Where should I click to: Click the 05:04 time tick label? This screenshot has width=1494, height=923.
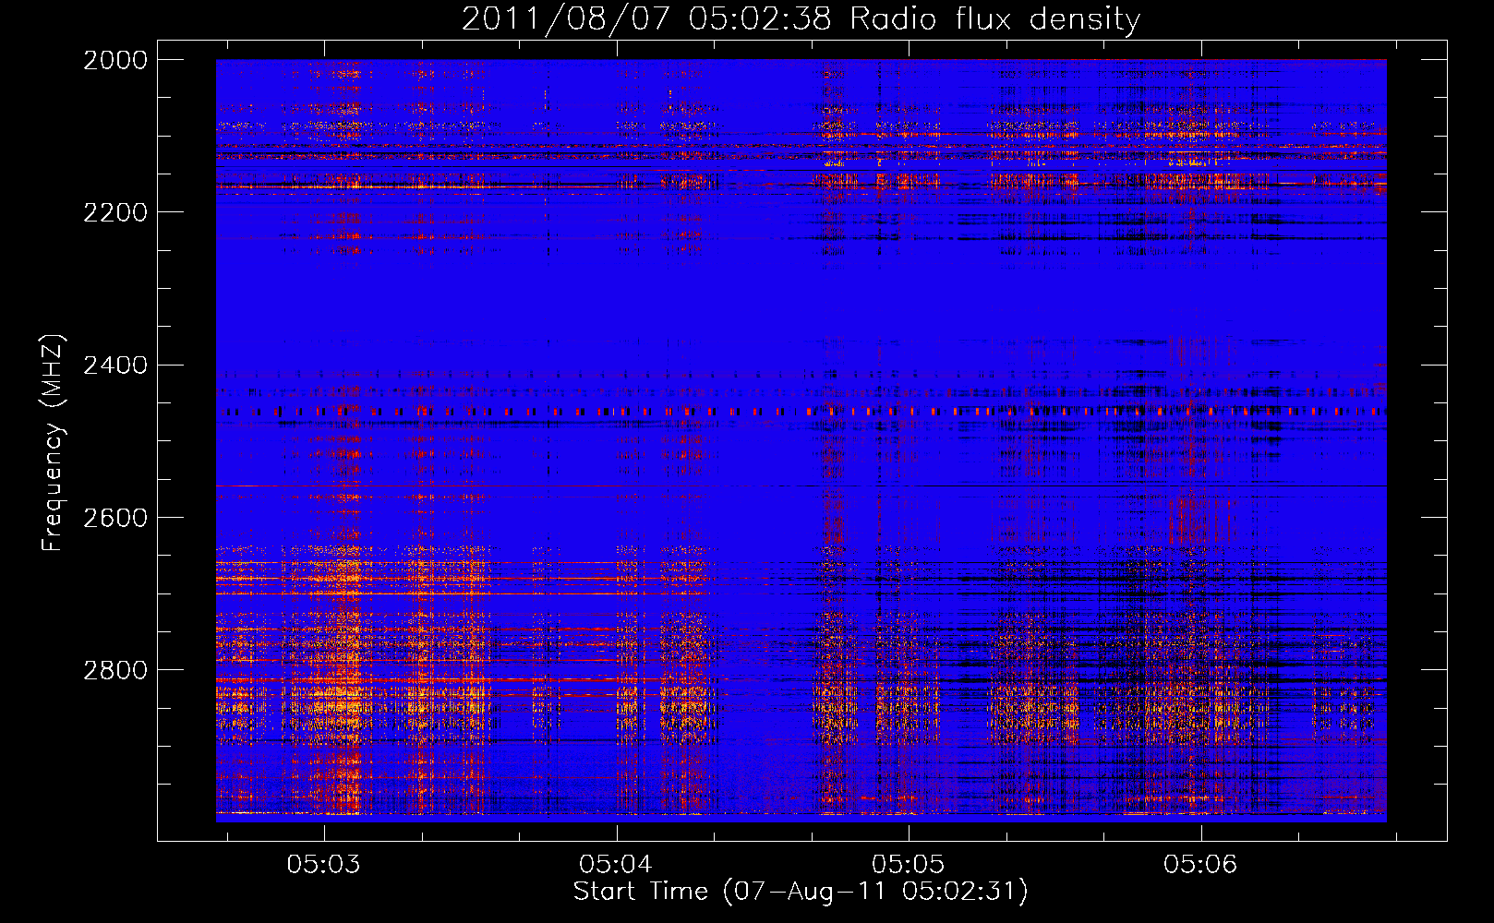pyautogui.click(x=616, y=864)
